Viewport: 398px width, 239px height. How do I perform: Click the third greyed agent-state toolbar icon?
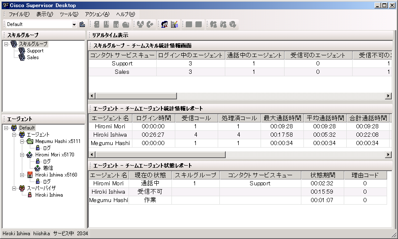(116, 24)
